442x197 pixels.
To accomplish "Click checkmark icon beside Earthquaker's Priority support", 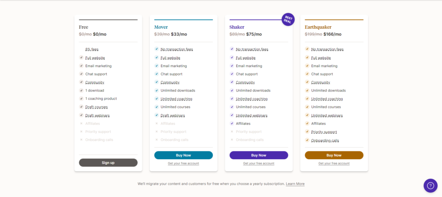I will point(307,132).
